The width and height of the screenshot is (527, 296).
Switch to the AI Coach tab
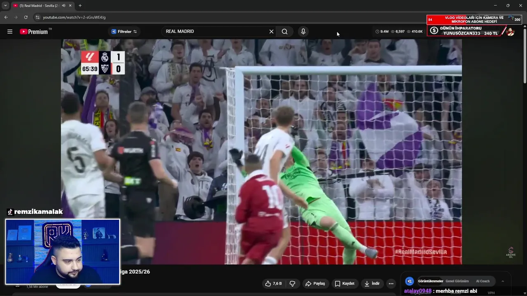point(483,281)
